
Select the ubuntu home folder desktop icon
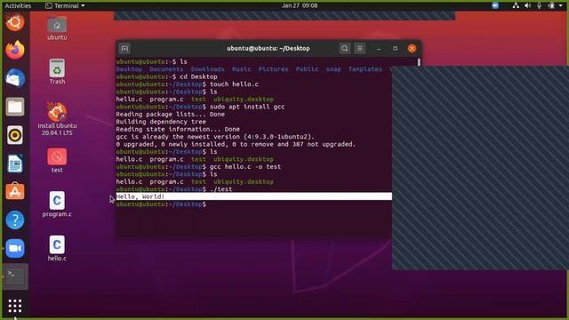[x=57, y=28]
